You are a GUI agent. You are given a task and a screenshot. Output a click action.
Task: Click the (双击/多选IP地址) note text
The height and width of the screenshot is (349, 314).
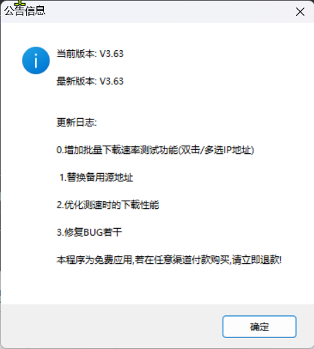(216, 150)
